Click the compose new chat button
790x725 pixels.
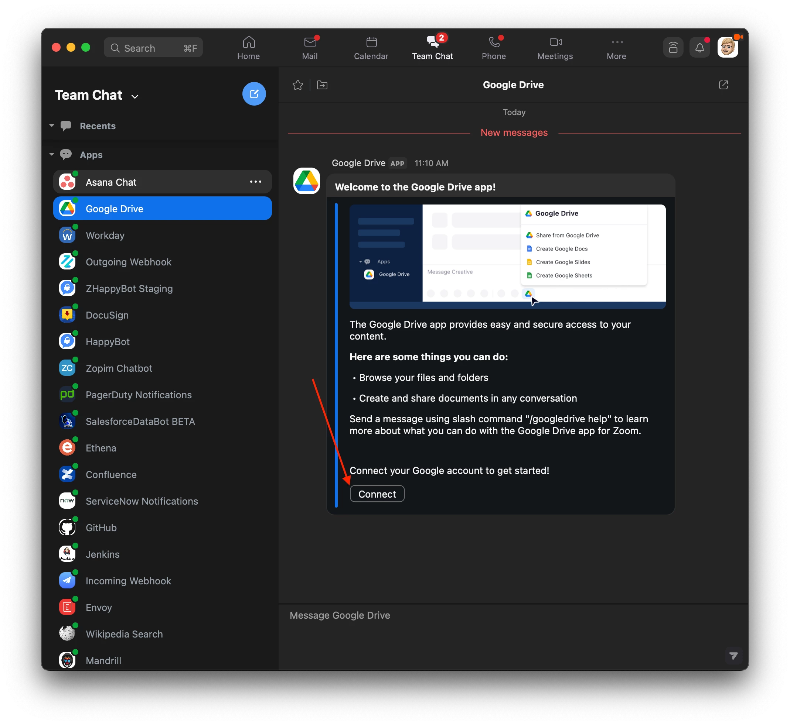pyautogui.click(x=253, y=94)
